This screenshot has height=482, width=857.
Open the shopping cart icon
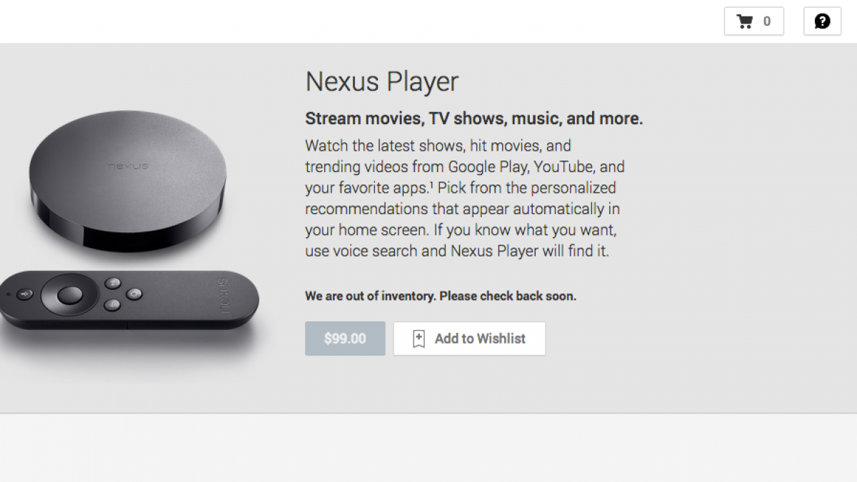(x=745, y=21)
